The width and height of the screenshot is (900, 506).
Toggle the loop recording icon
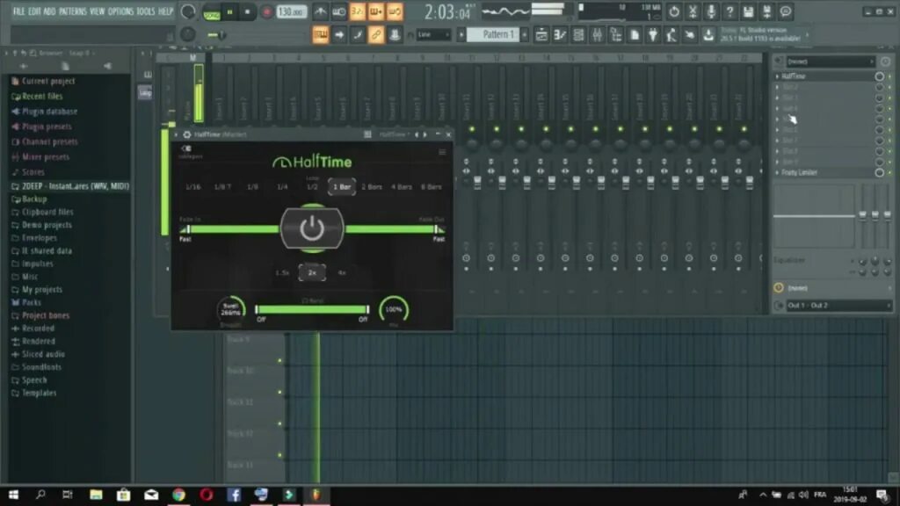click(x=395, y=11)
